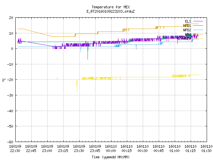Click the x-axis time label '01:15'
Viewport: 213px width, 160px height.
(x=190, y=151)
